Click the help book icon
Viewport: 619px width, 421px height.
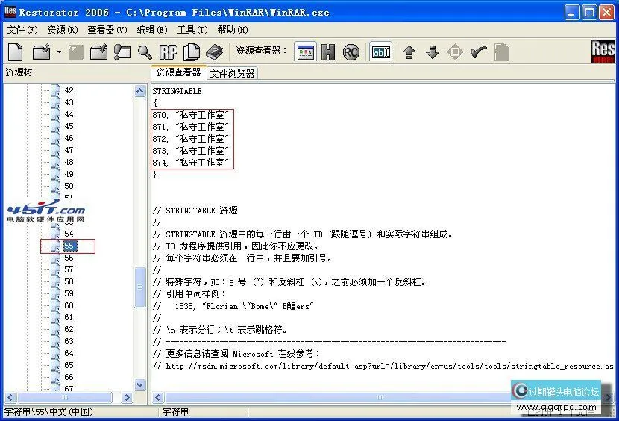(214, 52)
